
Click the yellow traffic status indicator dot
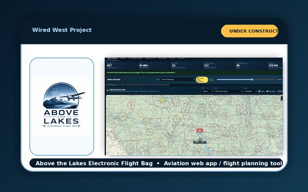pyautogui.click(x=107, y=90)
